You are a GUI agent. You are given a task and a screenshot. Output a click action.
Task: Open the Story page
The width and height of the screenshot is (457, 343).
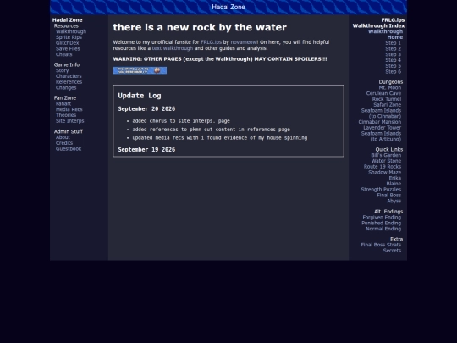tap(62, 70)
